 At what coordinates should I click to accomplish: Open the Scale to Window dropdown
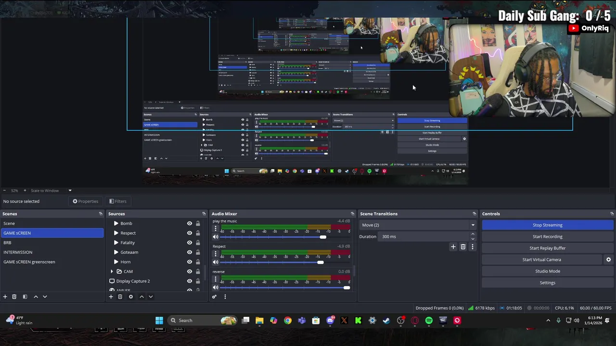51,190
